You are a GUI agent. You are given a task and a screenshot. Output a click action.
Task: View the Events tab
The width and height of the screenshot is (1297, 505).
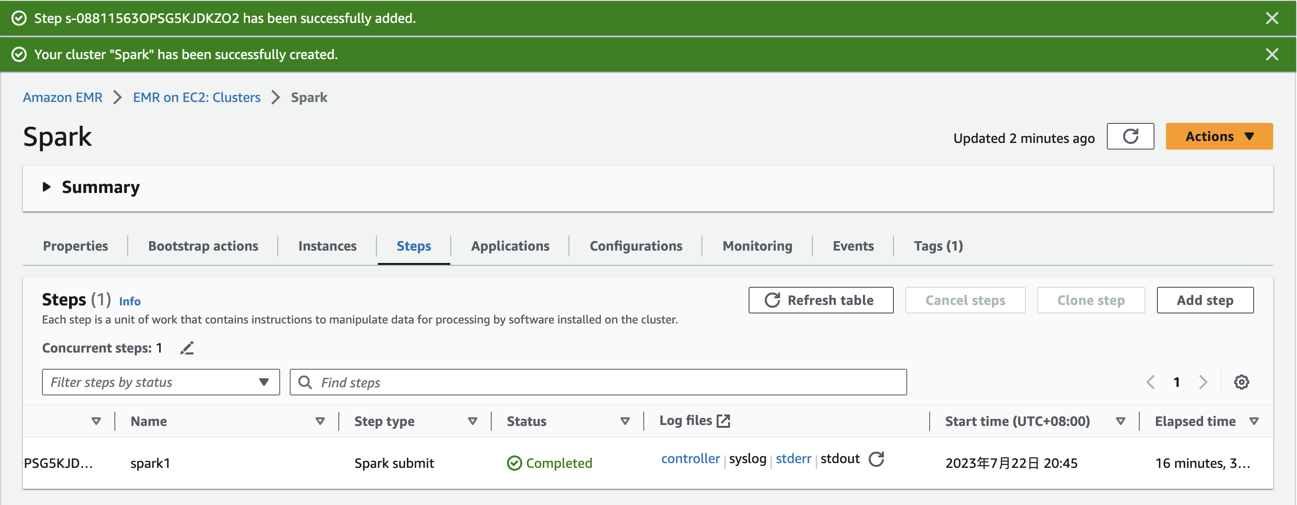pos(853,246)
